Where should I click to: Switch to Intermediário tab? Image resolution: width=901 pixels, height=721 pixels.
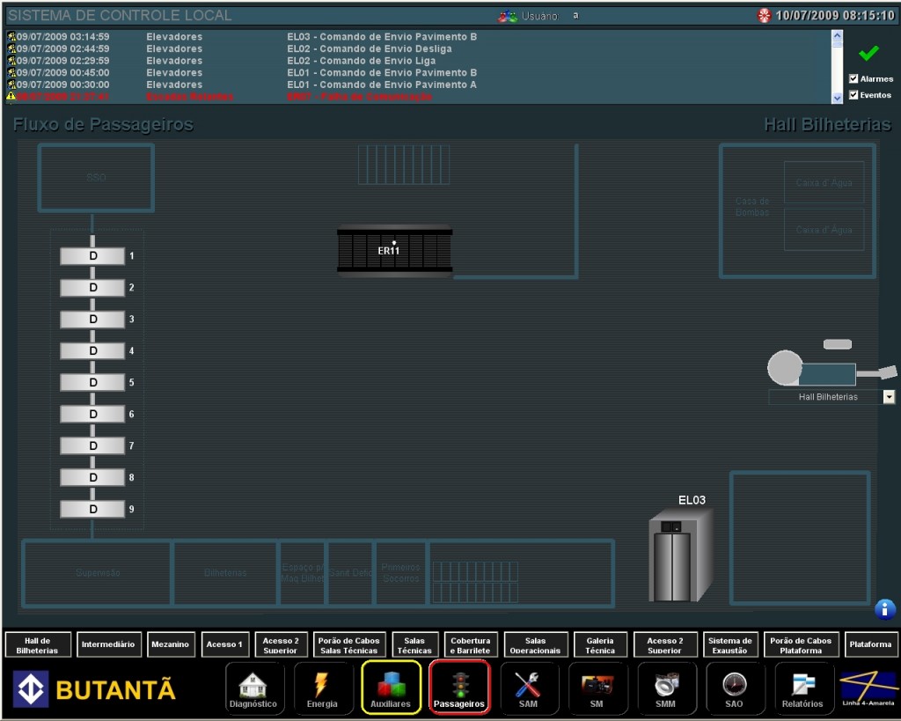(x=108, y=644)
